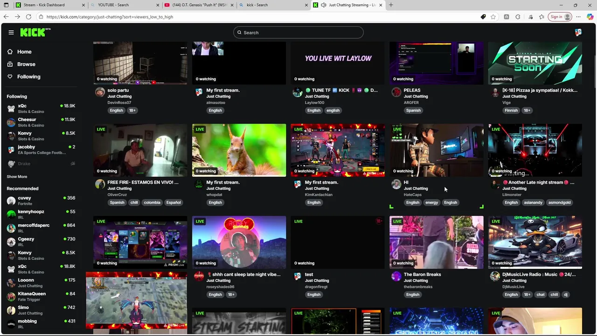Close the Just Chatting Streaming tab

[381, 5]
